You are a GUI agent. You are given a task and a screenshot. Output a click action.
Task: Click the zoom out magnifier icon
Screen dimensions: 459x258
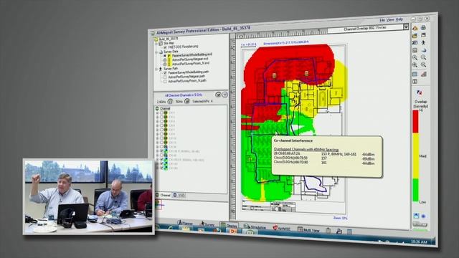tap(423, 57)
